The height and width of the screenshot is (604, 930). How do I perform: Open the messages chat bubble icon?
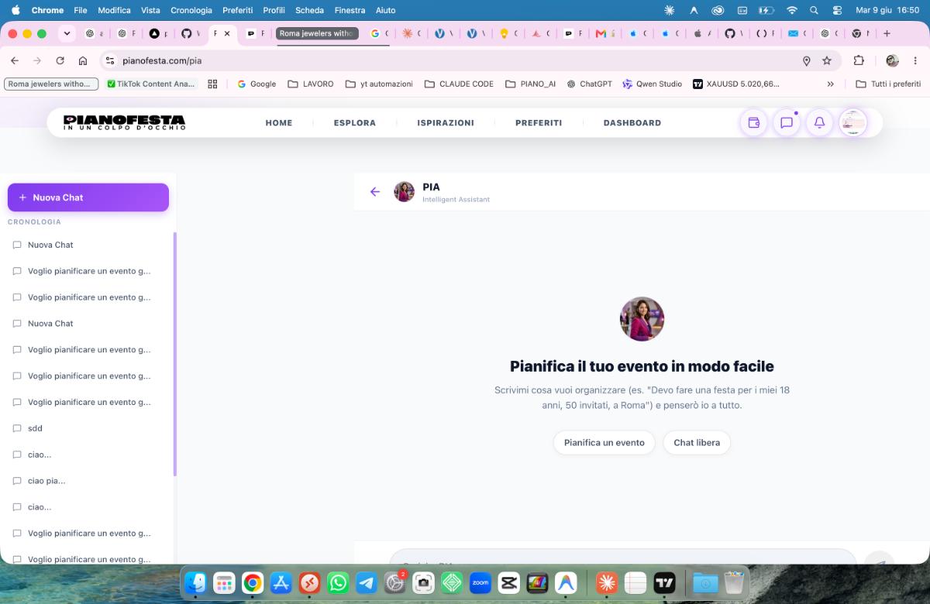pyautogui.click(x=787, y=122)
